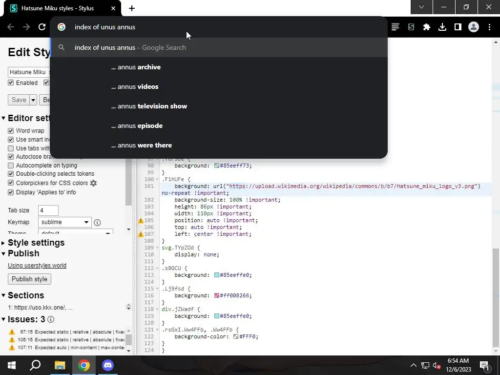Select the 'annus episode' suggestion
Image resolution: width=500 pixels, height=375 pixels.
(219, 125)
